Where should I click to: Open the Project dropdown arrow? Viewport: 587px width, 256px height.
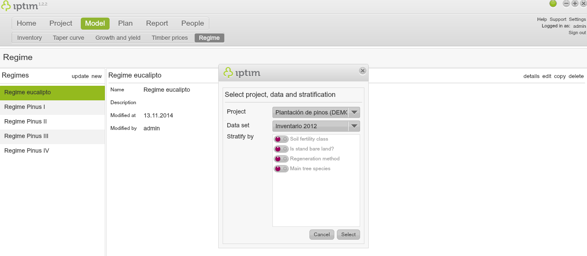tap(354, 112)
